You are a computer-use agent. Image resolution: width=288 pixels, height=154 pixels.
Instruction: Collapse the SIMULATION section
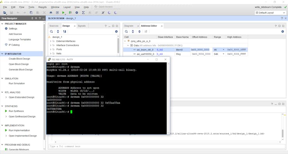[2, 78]
